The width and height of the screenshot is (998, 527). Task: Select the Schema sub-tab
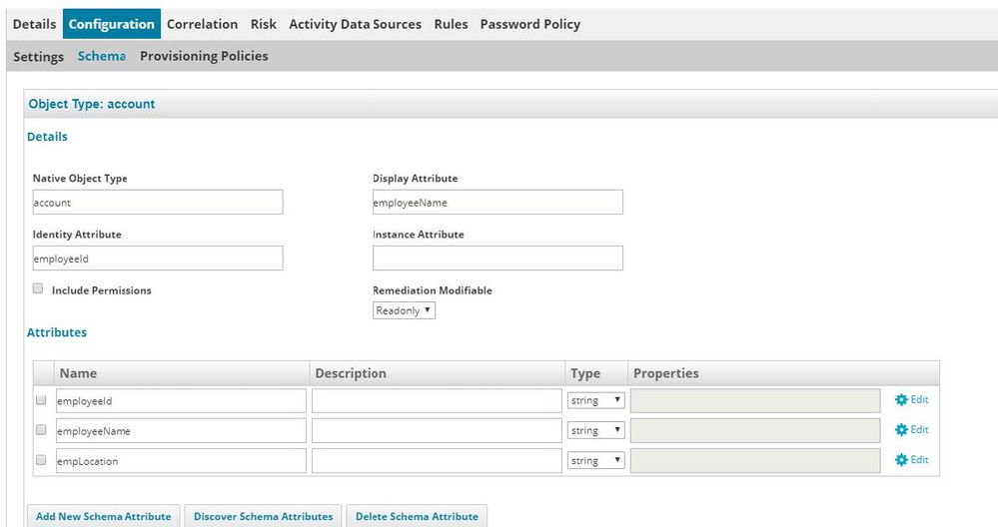point(102,56)
